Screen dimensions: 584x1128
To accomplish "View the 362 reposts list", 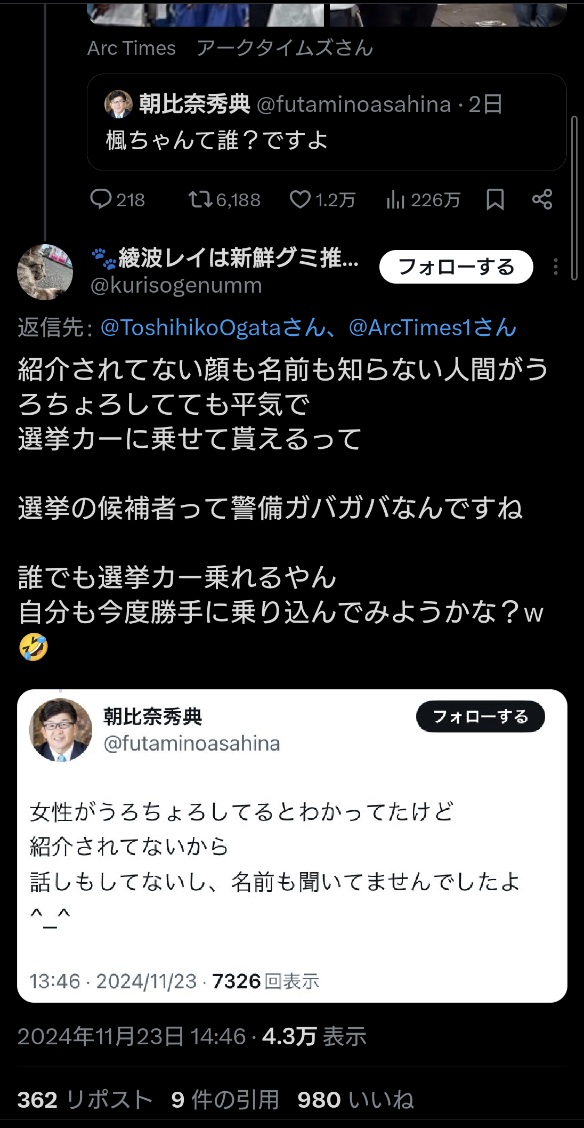I will (85, 1099).
